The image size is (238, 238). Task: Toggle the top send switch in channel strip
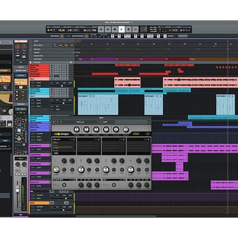click(x=17, y=92)
